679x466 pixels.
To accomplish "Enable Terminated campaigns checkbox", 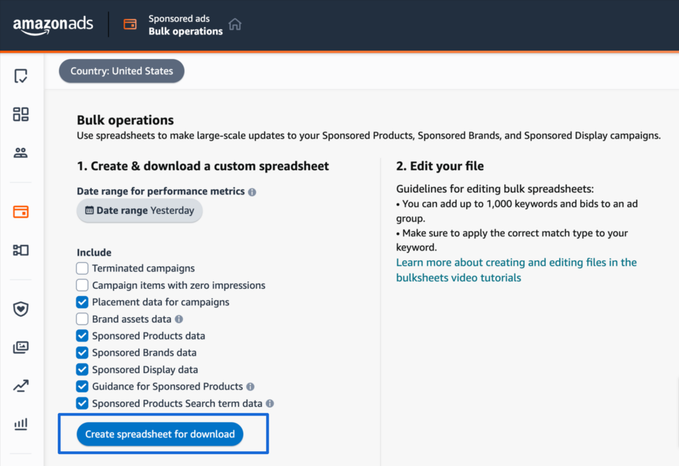I will pyautogui.click(x=82, y=268).
